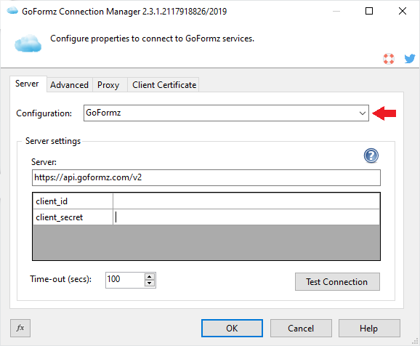The height and width of the screenshot is (346, 420).
Task: Switch to the Server tab
Action: tap(27, 84)
